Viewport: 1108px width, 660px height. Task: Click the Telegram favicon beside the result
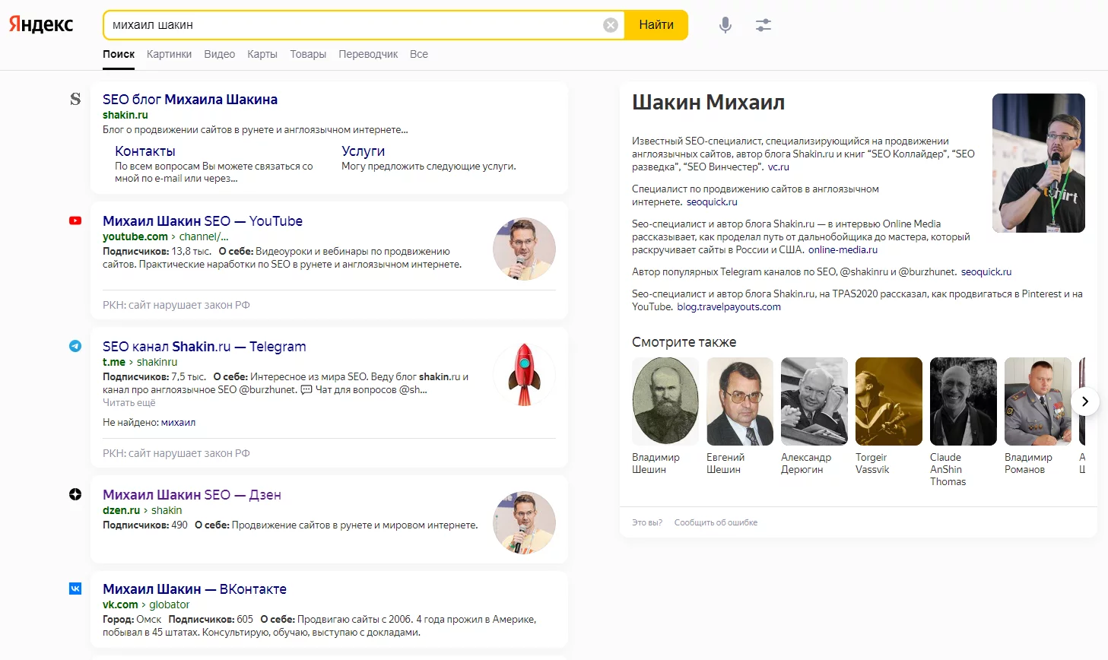tap(75, 347)
